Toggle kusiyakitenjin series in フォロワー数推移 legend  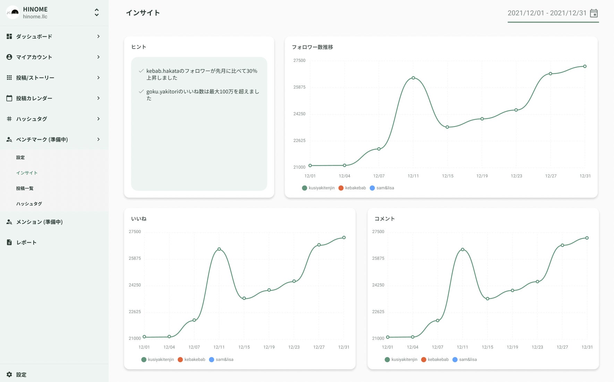pos(318,188)
